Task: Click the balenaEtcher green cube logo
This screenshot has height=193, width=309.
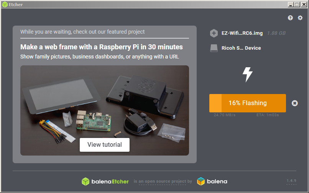Action: (x=85, y=182)
